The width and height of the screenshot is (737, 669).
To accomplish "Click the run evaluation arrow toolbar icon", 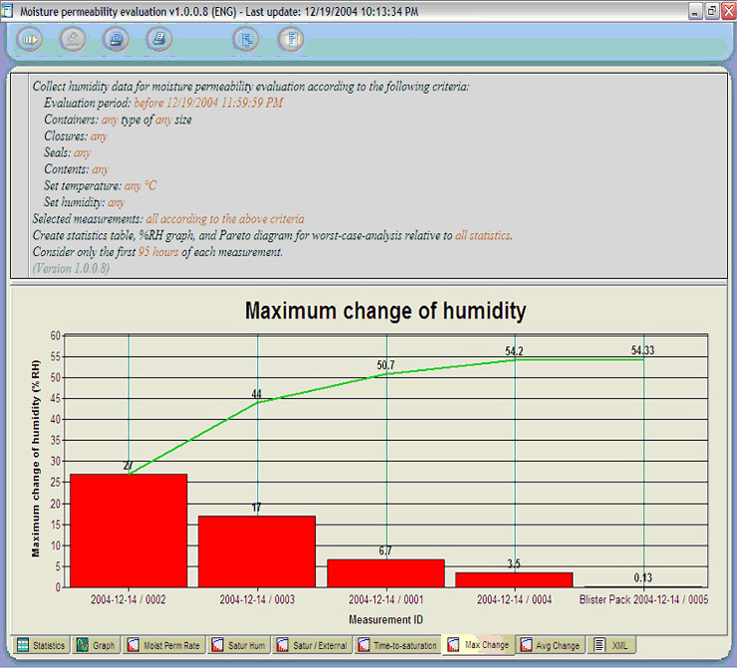I will point(30,40).
